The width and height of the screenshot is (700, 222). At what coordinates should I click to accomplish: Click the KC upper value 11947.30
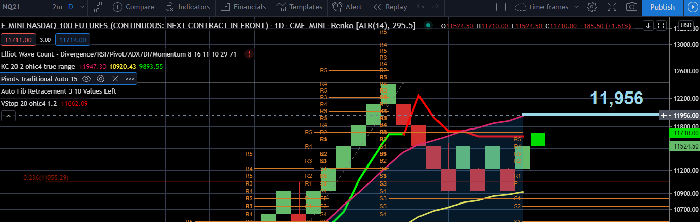click(x=93, y=66)
